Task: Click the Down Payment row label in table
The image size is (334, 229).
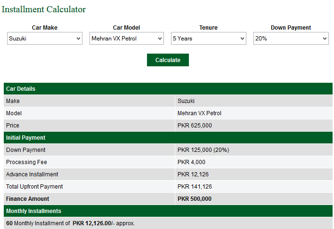Action: [x=26, y=150]
